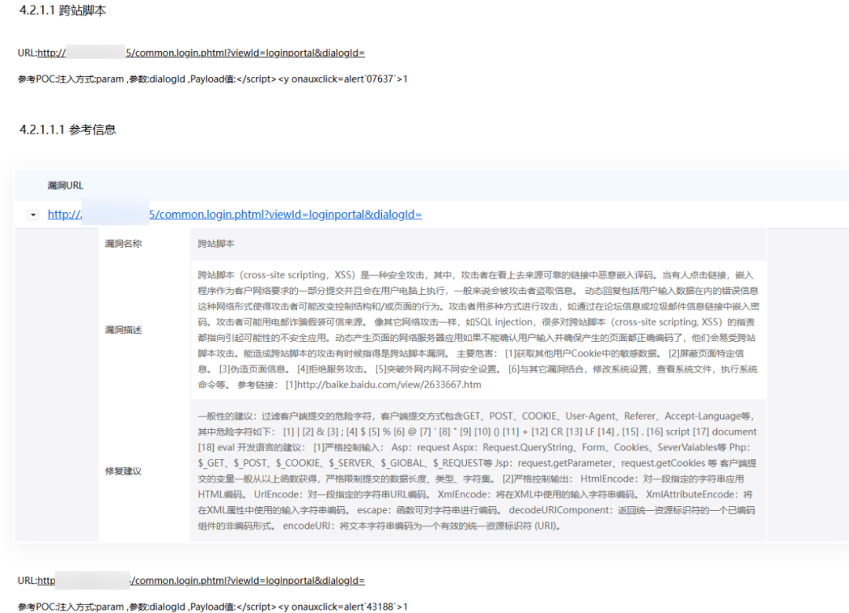Click the '漏洞名称' row label
849x613 pixels.
point(123,244)
